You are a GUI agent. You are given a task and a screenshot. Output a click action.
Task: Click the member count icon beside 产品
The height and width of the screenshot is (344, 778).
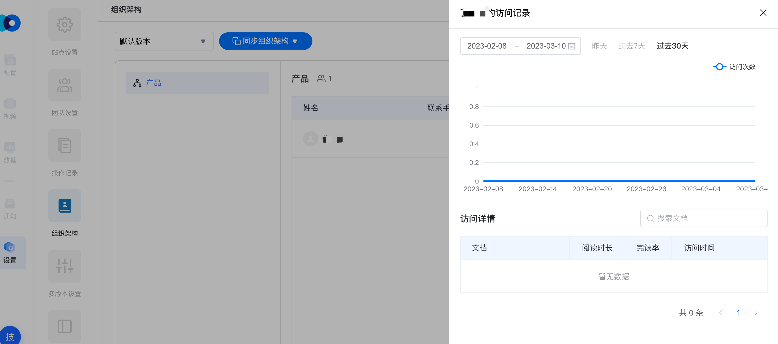[321, 78]
